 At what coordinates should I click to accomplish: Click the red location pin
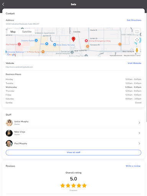click(73, 39)
